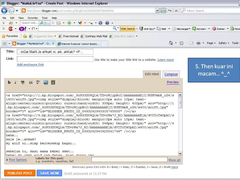Click the Add to Favorites Bar star icon

pos(25,36)
